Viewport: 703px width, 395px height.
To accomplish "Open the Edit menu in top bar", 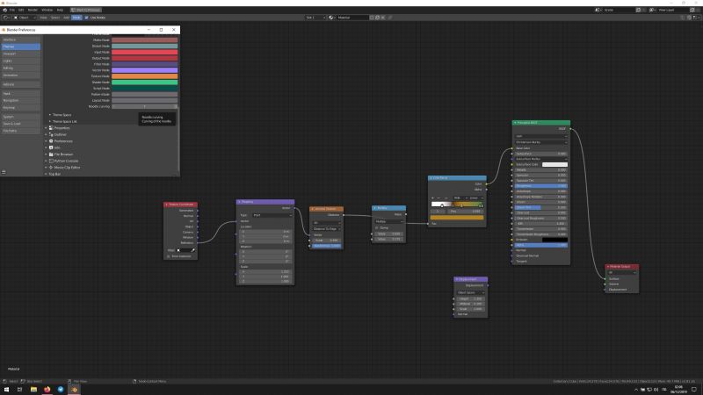I will (21, 10).
